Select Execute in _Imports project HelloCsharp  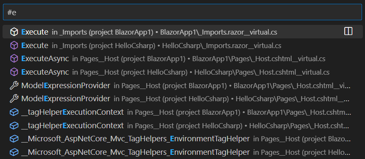tap(182, 46)
